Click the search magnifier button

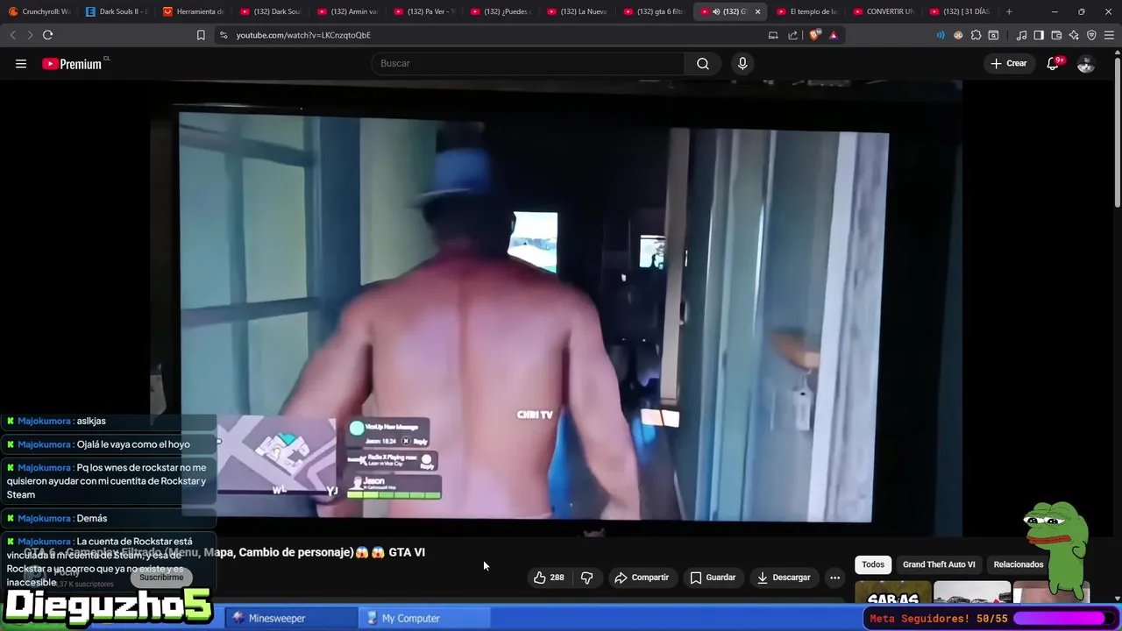pos(703,63)
